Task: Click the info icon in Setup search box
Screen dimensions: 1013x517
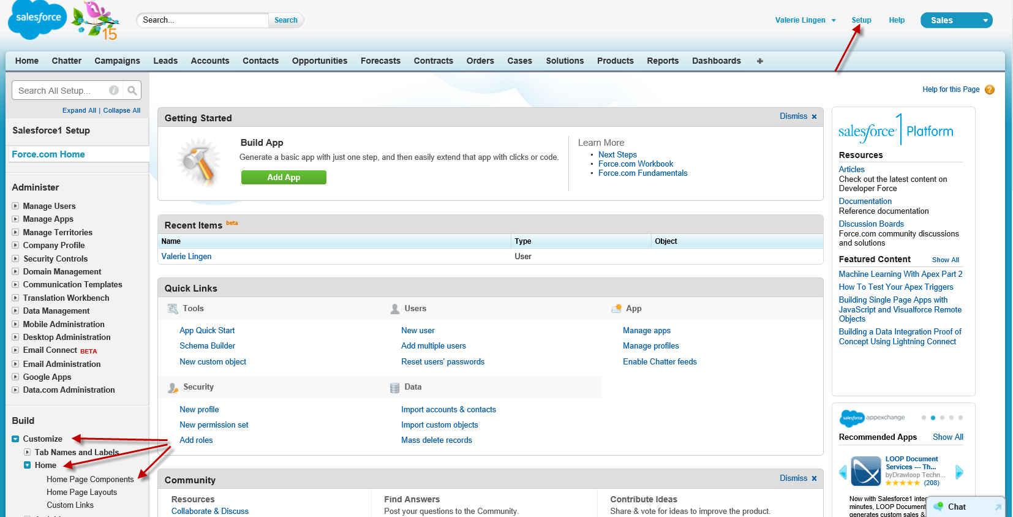Action: coord(114,90)
